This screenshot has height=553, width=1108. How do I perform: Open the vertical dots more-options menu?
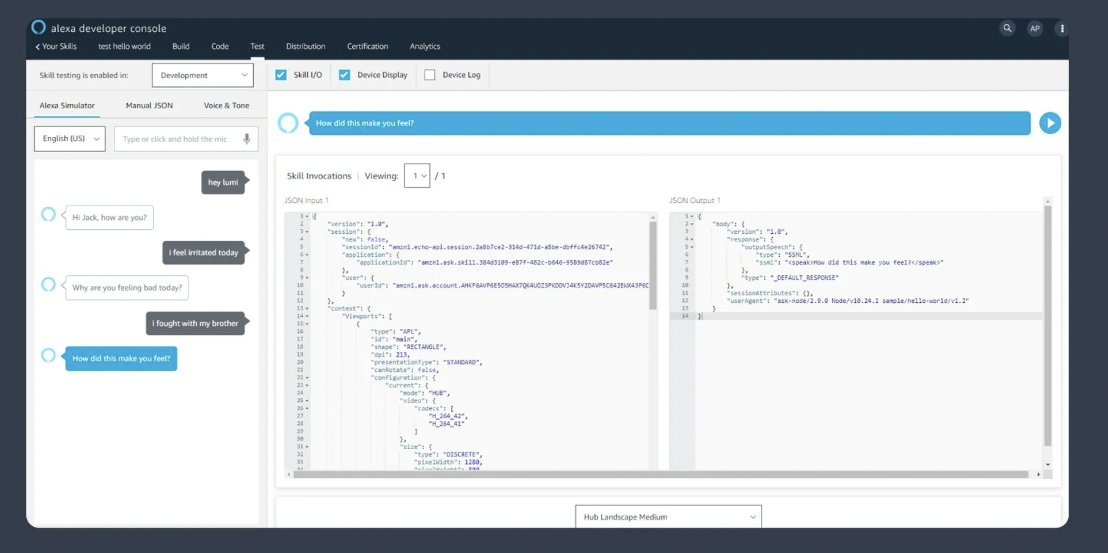[x=1061, y=29]
